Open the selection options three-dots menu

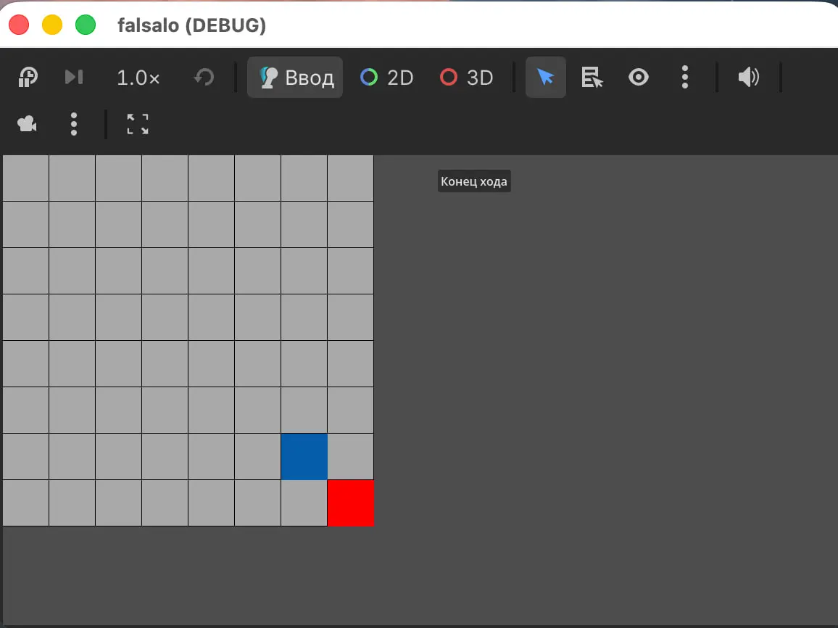pyautogui.click(x=684, y=78)
